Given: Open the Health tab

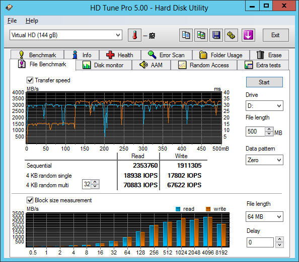Looking at the screenshot, I should click(x=120, y=55).
